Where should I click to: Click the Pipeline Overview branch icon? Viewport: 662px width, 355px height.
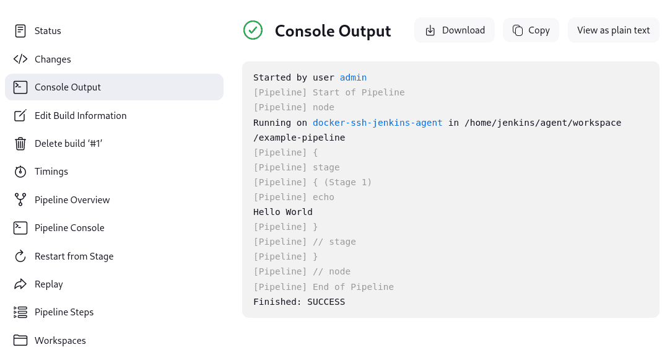coord(20,200)
